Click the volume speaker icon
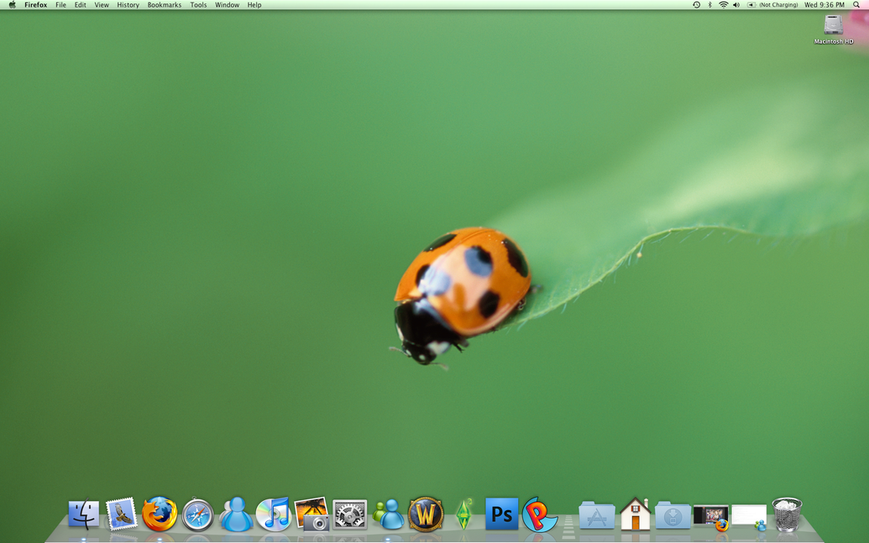The width and height of the screenshot is (869, 543). pos(736,5)
